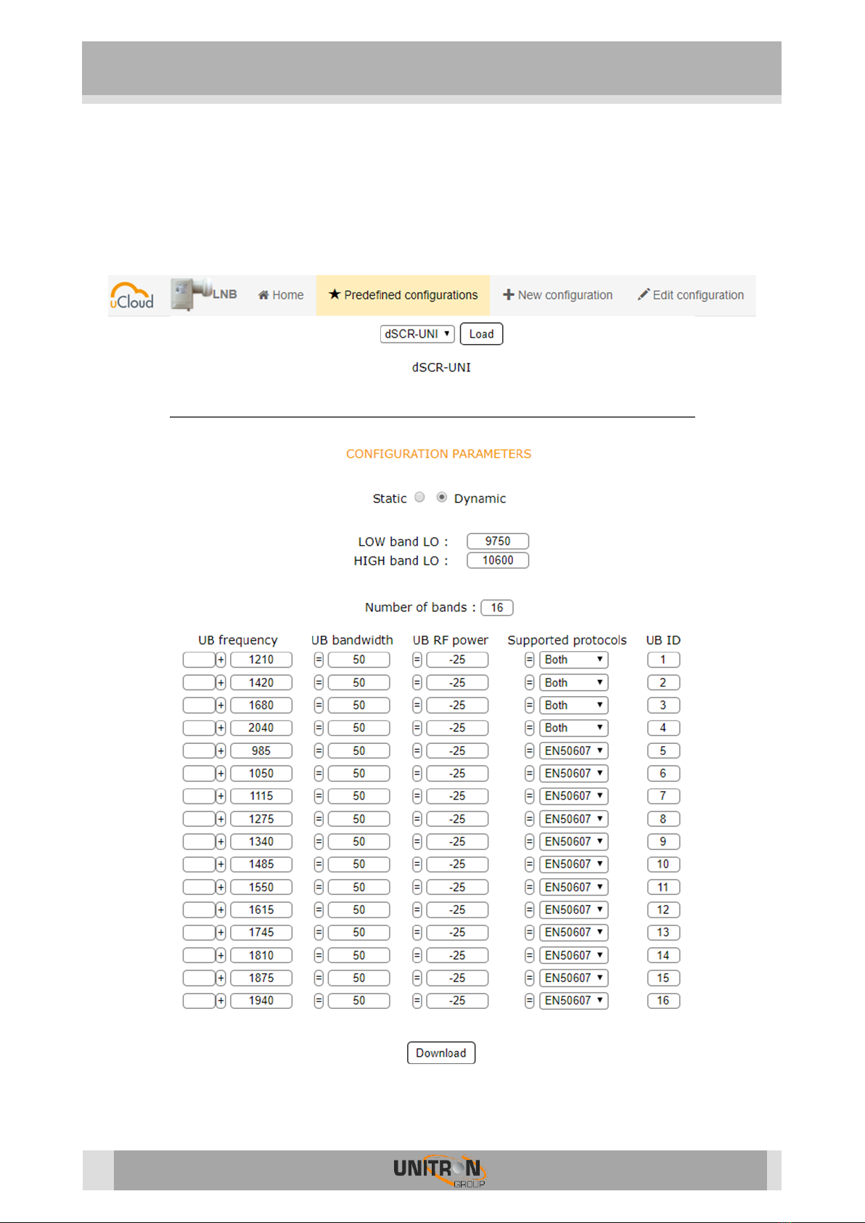Open the Predefined configurations tab

click(403, 295)
